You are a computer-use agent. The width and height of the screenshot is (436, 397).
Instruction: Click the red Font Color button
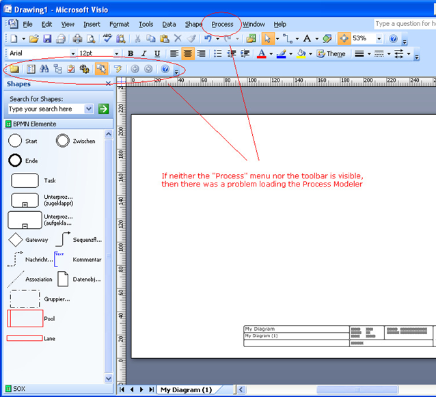pyautogui.click(x=261, y=53)
